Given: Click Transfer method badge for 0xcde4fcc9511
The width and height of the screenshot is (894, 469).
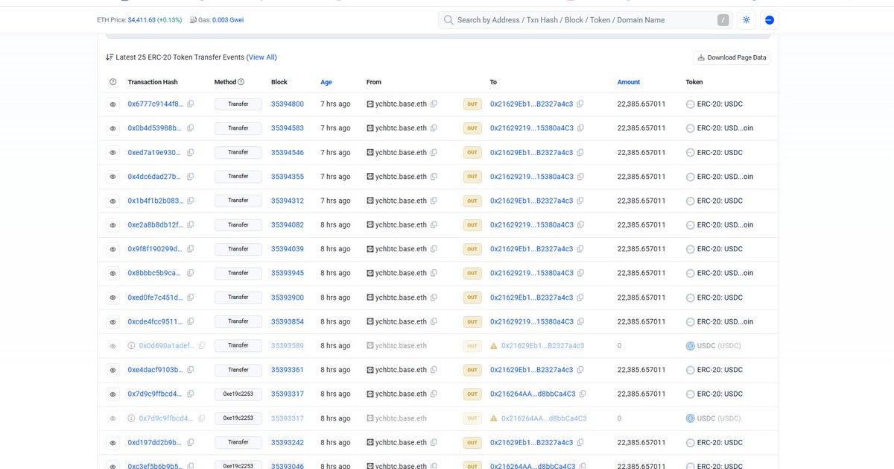Looking at the screenshot, I should point(238,321).
